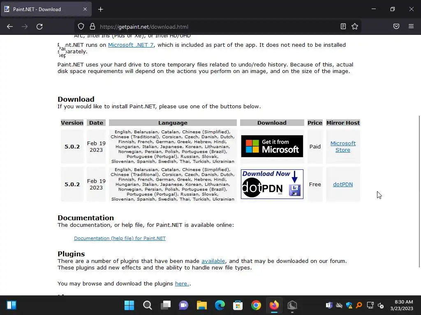Open the clock showing 8:30 AM

[x=402, y=305]
